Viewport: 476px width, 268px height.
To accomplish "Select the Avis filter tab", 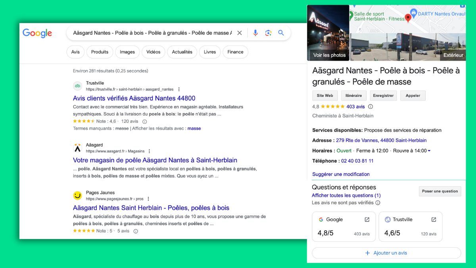I will coord(75,52).
